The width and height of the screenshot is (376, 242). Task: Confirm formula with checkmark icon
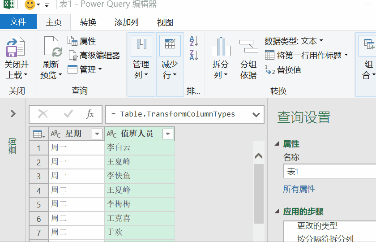point(68,114)
